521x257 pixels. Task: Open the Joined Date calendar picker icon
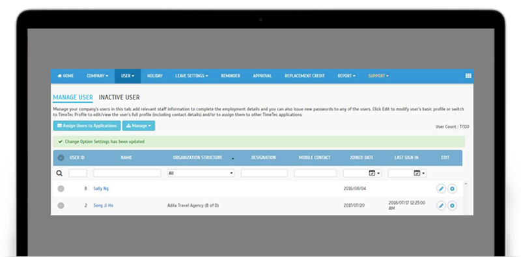(x=372, y=173)
